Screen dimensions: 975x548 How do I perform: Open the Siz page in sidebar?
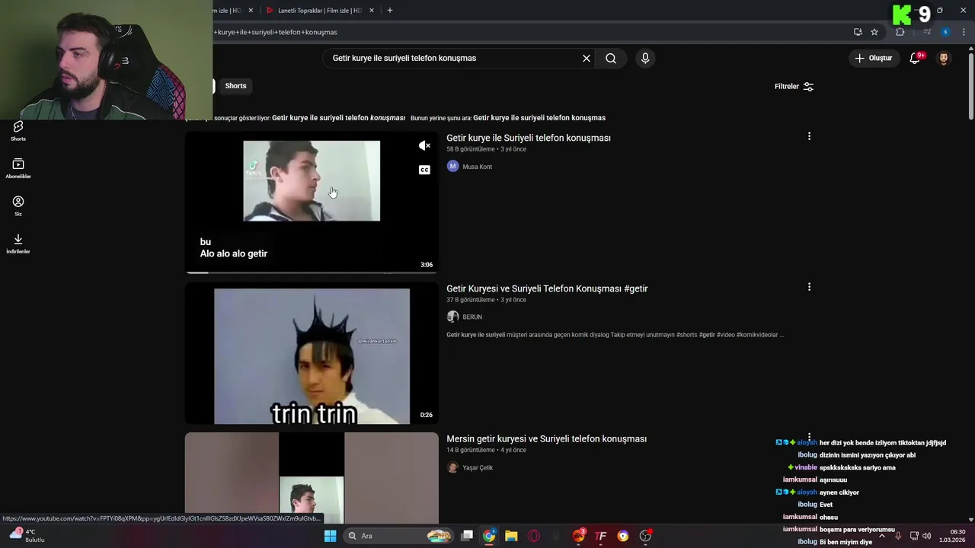tap(18, 205)
